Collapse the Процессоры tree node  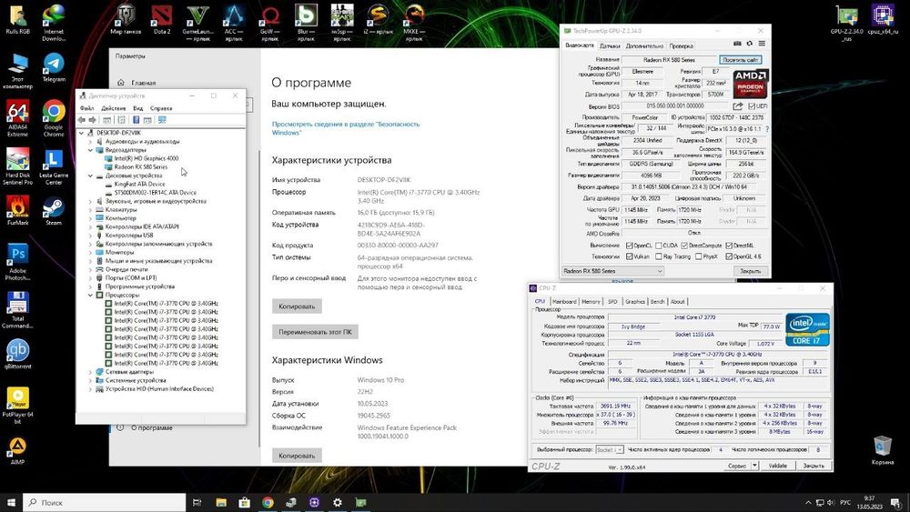90,295
